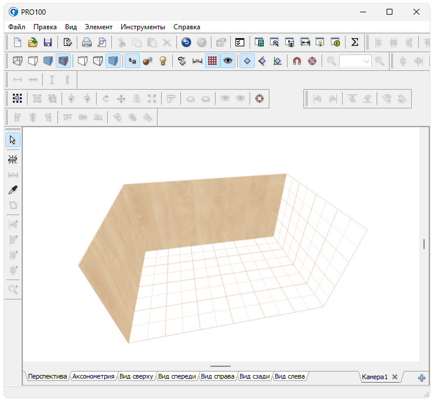Image resolution: width=434 pixels, height=402 pixels.
Task: Toggle the blue diamond snap button
Action: coord(247,61)
